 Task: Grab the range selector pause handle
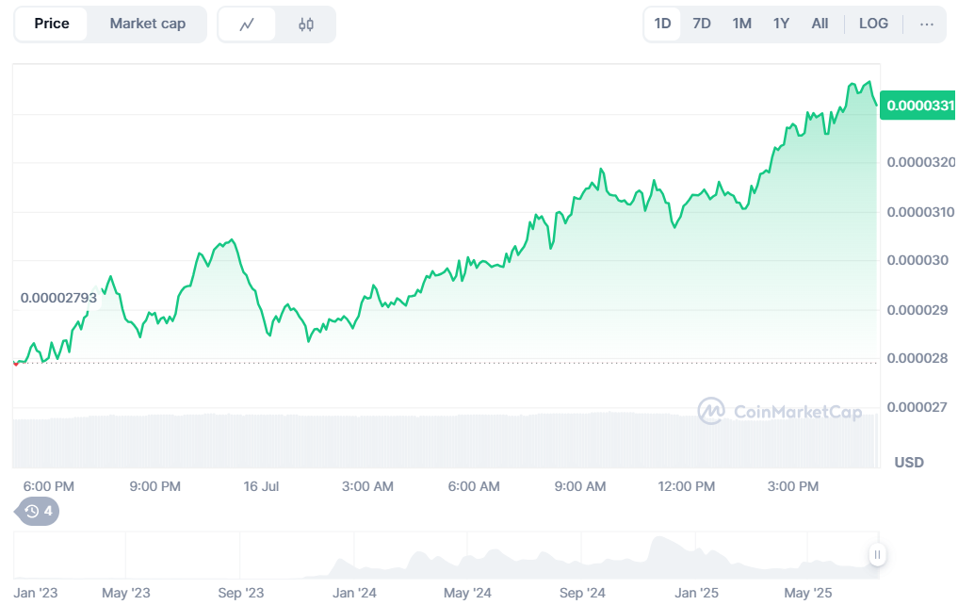pyautogui.click(x=877, y=555)
